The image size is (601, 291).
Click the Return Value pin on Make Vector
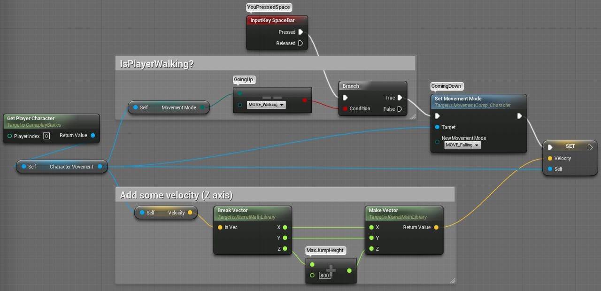pyautogui.click(x=436, y=227)
